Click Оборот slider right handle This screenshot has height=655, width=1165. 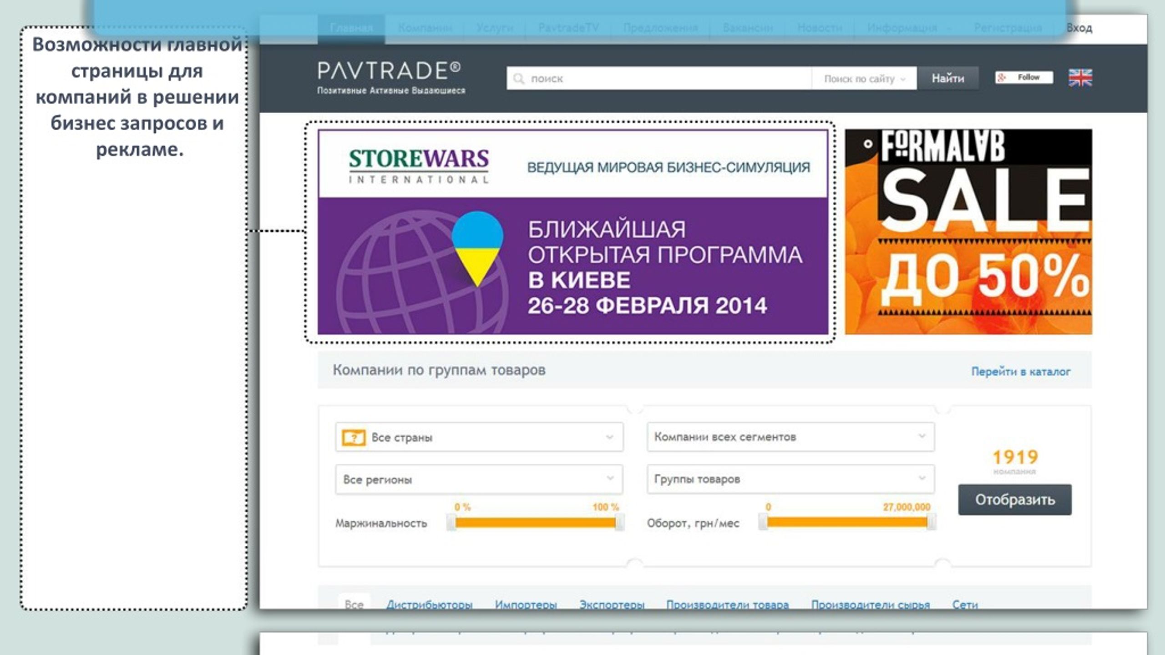[x=931, y=522]
